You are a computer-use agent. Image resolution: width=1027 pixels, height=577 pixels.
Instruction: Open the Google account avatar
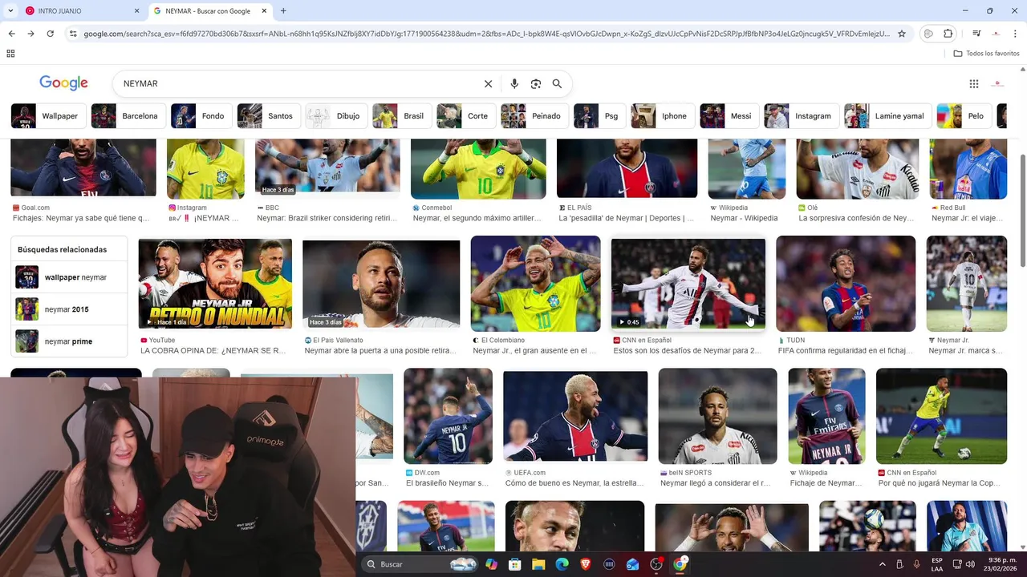[x=997, y=83]
